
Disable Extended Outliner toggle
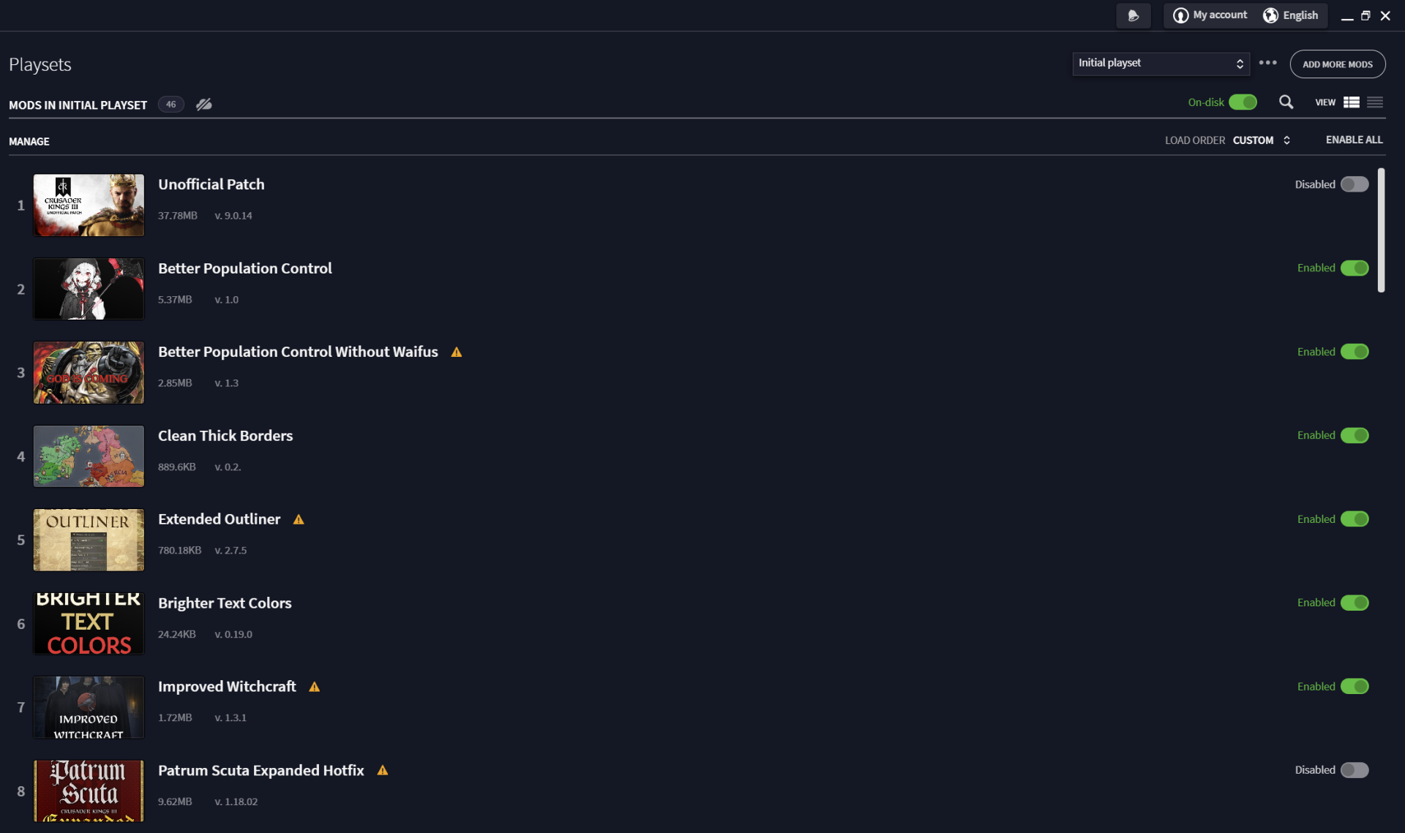coord(1355,519)
